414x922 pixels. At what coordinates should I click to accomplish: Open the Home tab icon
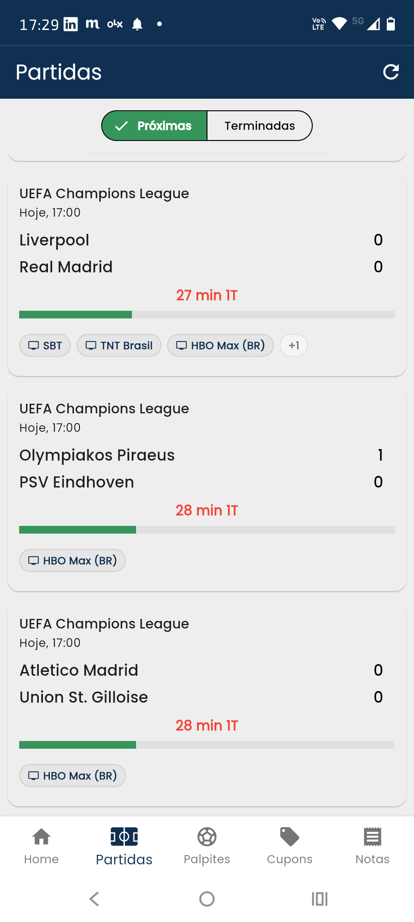(41, 837)
